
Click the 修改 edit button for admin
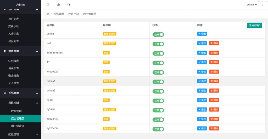tap(202, 34)
